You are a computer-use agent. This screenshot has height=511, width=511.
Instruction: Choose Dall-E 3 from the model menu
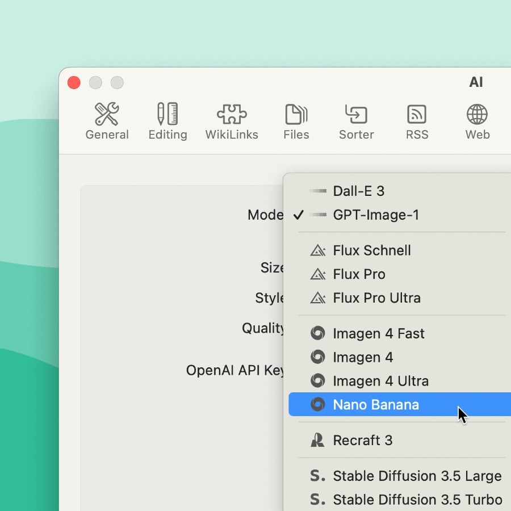pyautogui.click(x=359, y=191)
